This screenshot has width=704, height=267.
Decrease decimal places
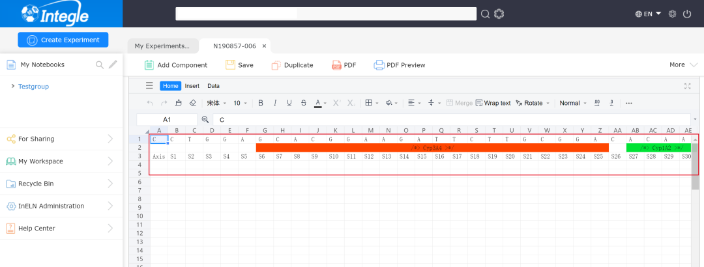(x=611, y=103)
